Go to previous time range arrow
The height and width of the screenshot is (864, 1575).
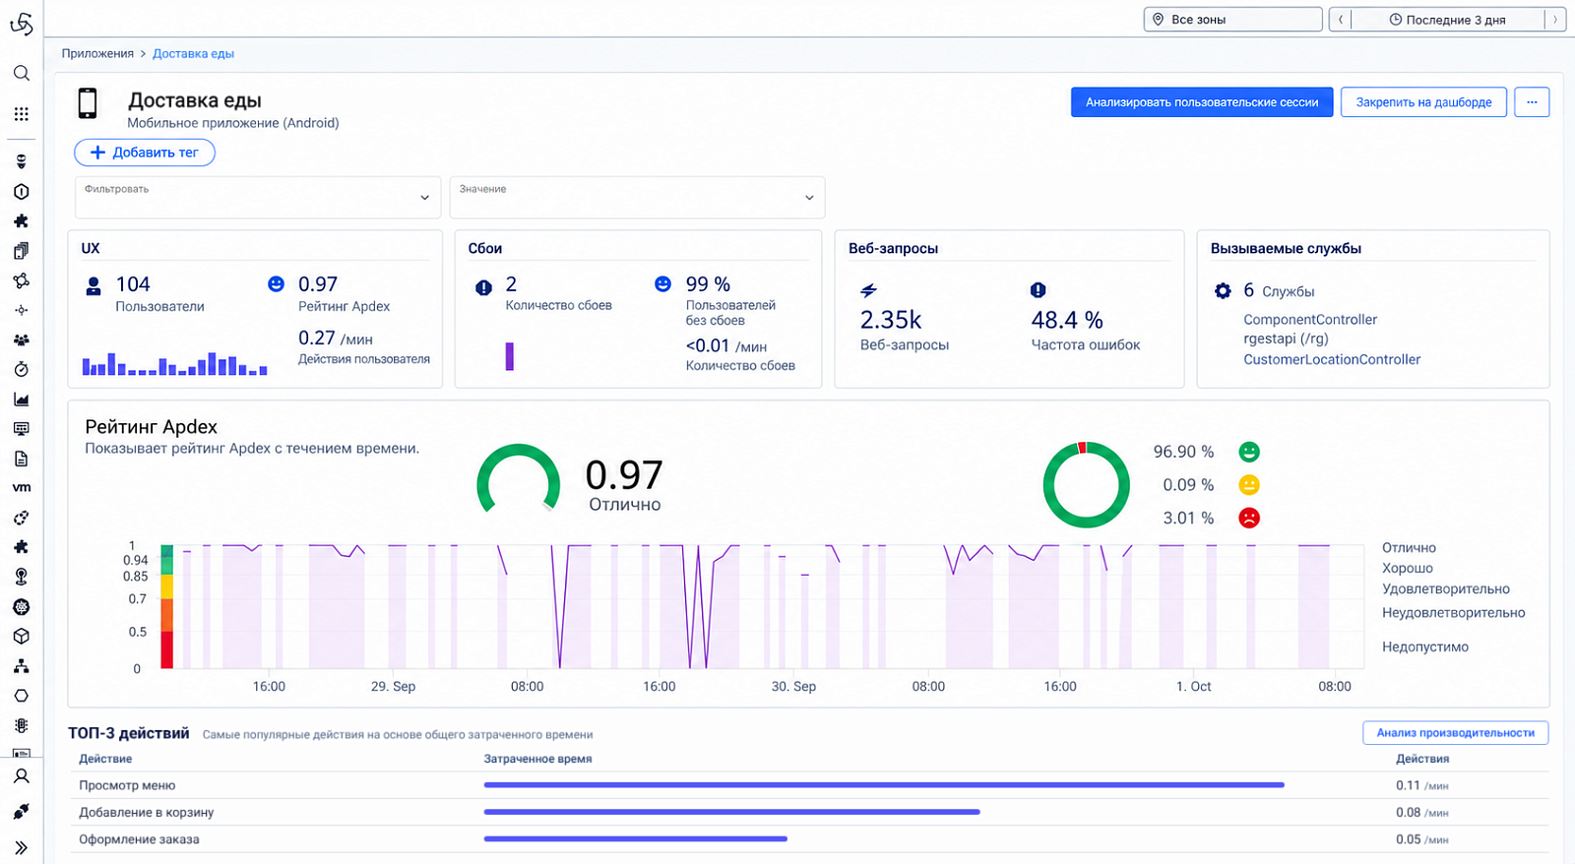[x=1340, y=20]
